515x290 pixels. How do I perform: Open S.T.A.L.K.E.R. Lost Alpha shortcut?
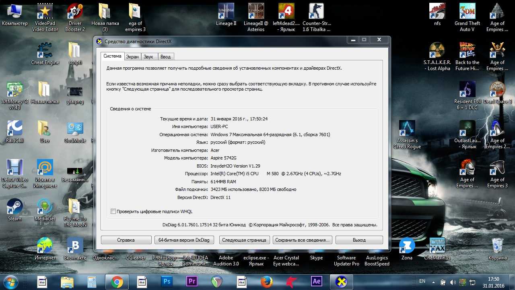(437, 56)
